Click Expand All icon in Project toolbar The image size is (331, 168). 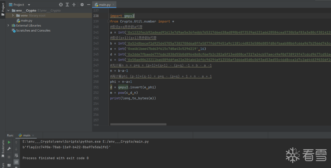tap(67, 5)
